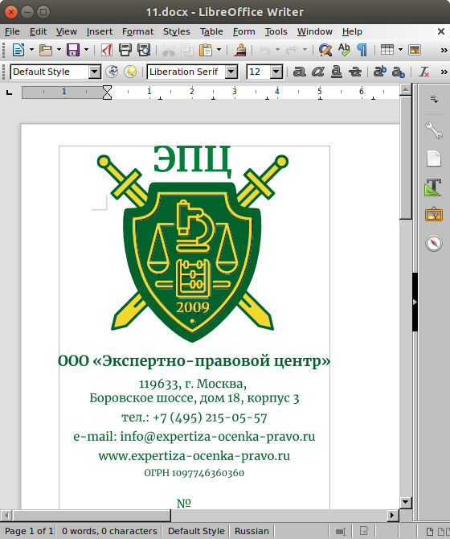Screen dimensions: 450x539
Task: Toggle Strikethrough formatting
Action: point(355,72)
